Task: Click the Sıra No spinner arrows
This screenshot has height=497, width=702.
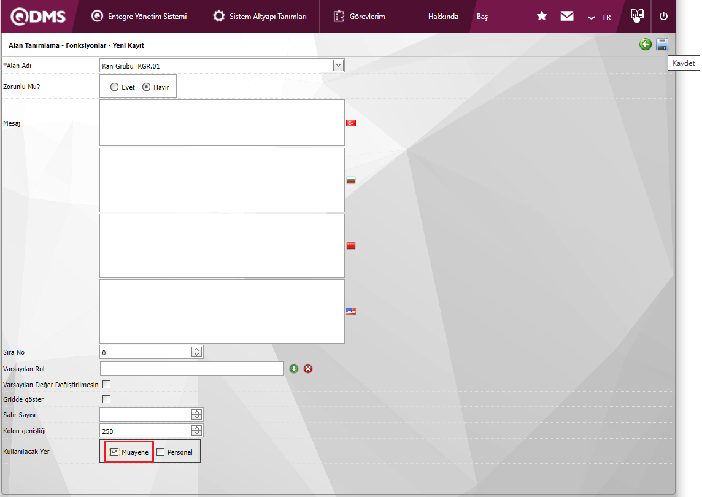Action: (x=196, y=352)
